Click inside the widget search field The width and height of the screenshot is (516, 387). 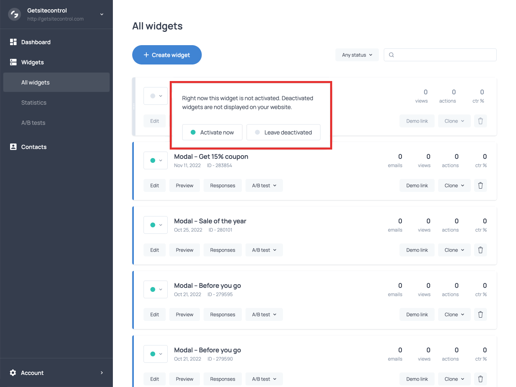coord(439,54)
